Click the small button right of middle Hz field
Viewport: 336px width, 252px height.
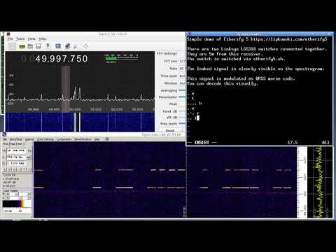click(x=29, y=157)
